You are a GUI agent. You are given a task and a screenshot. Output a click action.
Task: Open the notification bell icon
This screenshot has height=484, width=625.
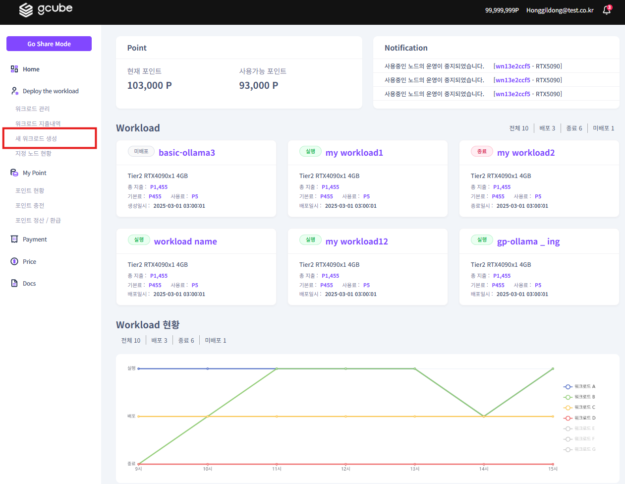pyautogui.click(x=607, y=10)
